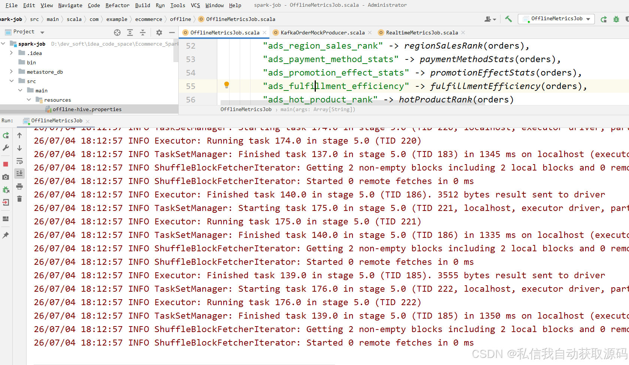Open the Navigate menu
Image resolution: width=629 pixels, height=365 pixels.
[70, 5]
